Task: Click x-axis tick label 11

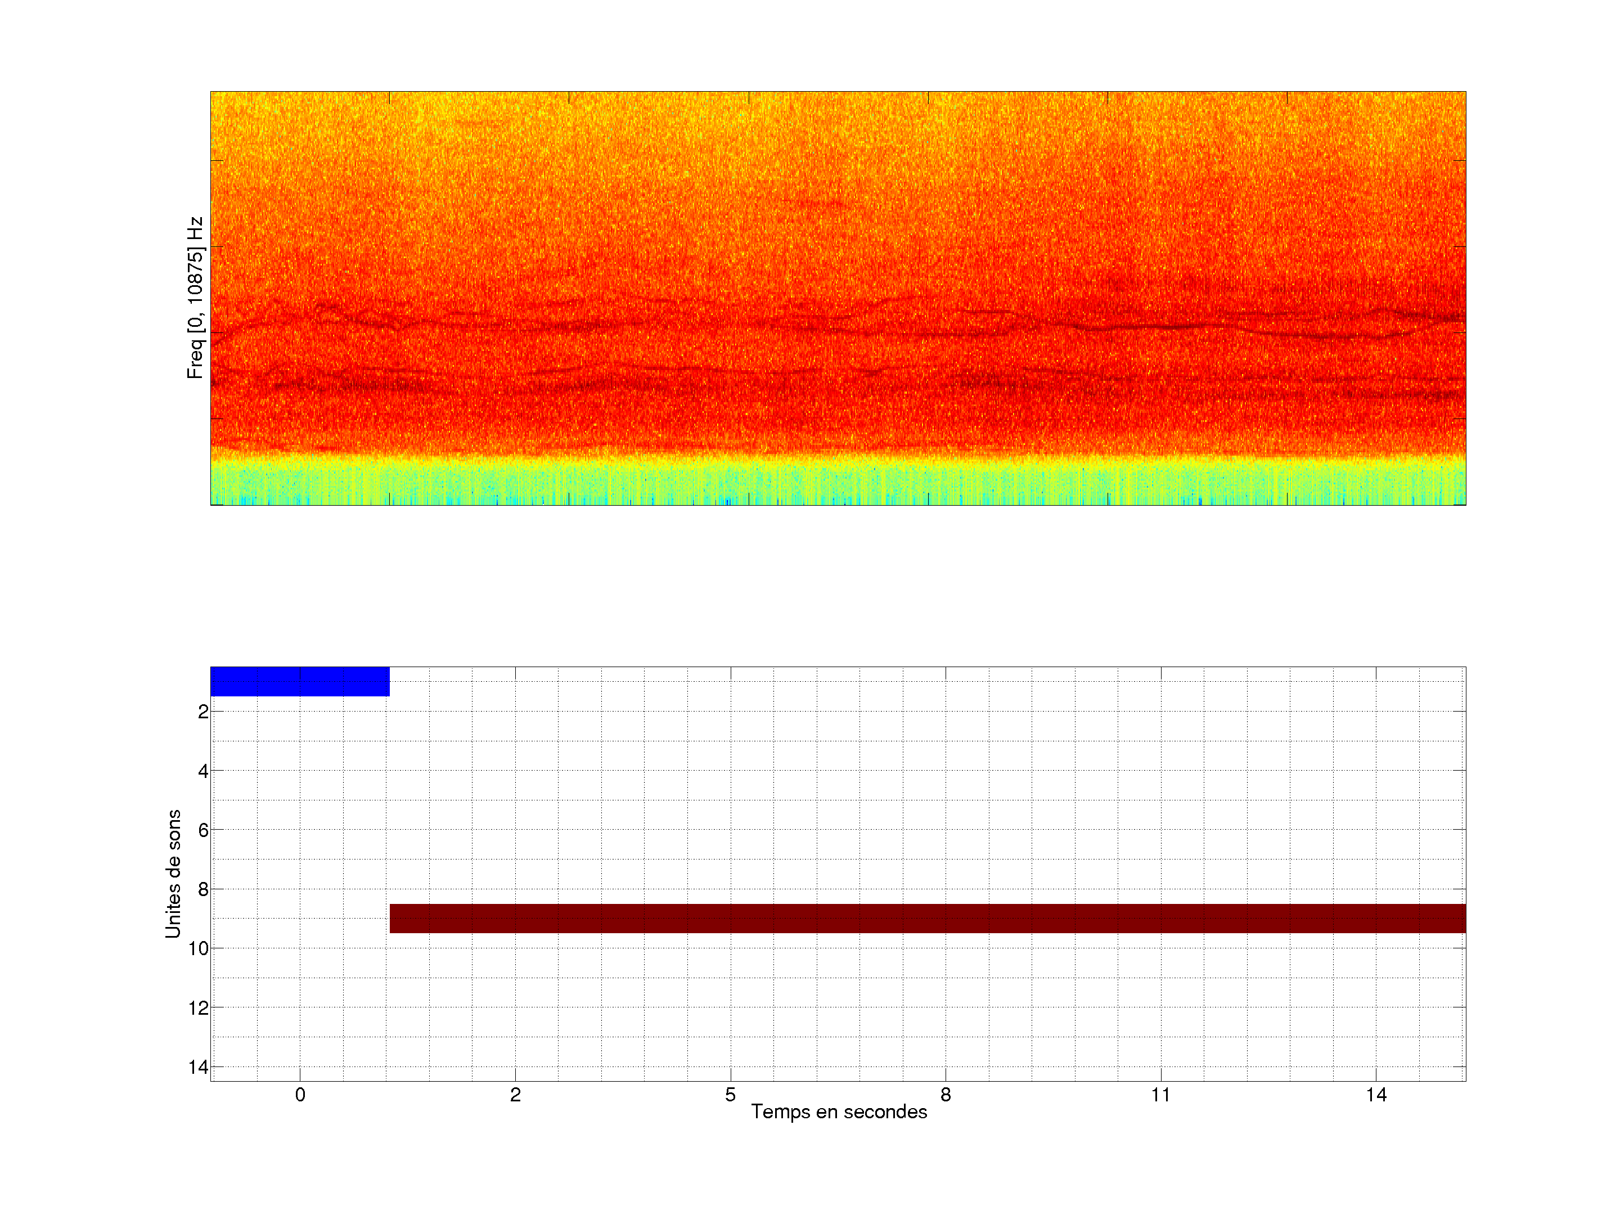Action: pyautogui.click(x=1160, y=1095)
